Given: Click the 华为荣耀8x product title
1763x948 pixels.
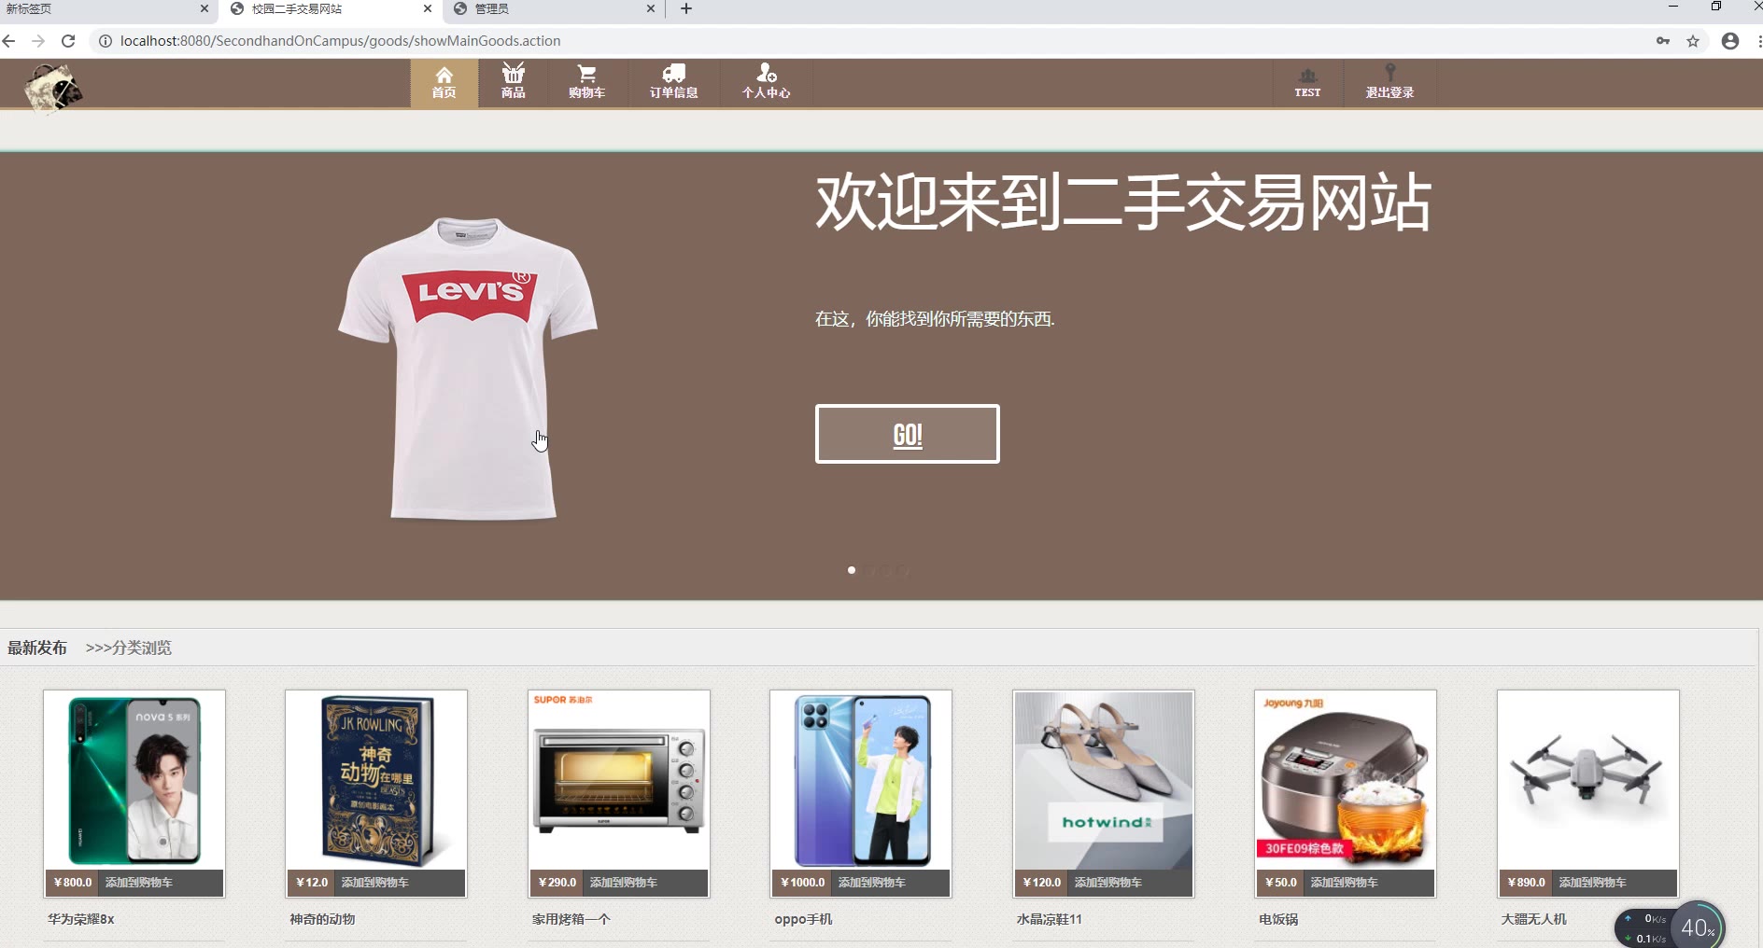Looking at the screenshot, I should pyautogui.click(x=81, y=919).
